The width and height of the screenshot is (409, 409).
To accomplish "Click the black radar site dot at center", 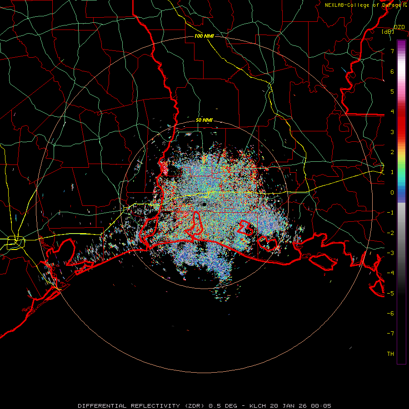I will (x=204, y=204).
